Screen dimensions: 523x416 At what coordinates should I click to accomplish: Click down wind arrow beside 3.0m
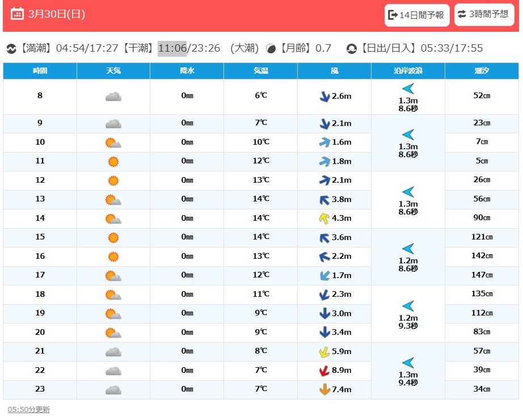click(324, 314)
